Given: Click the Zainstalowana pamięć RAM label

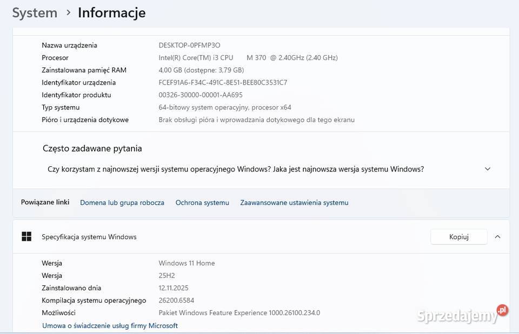Looking at the screenshot, I should [x=84, y=70].
